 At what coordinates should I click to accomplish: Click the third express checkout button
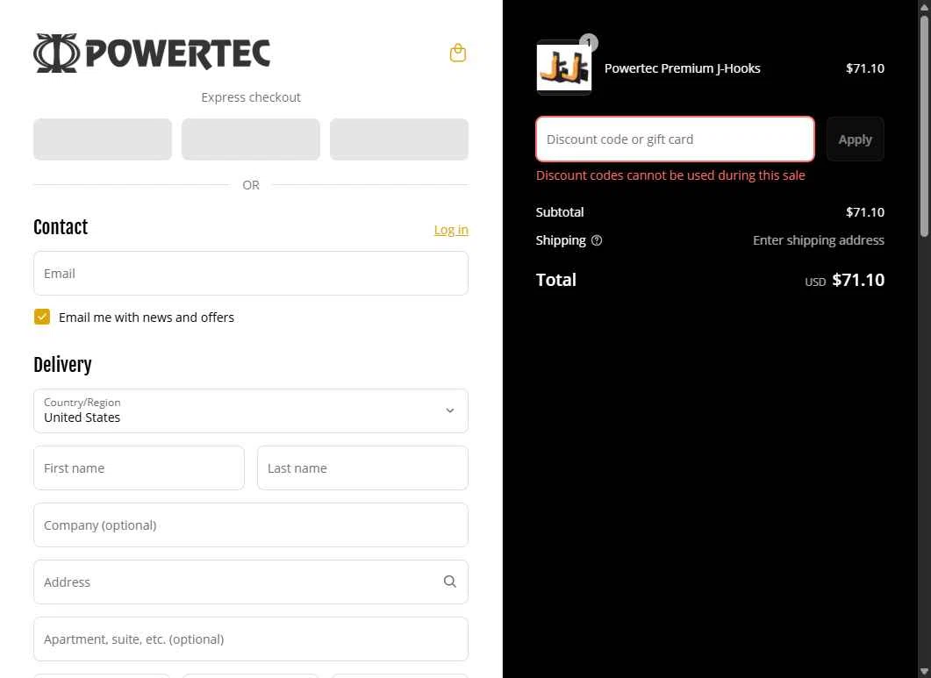[399, 139]
